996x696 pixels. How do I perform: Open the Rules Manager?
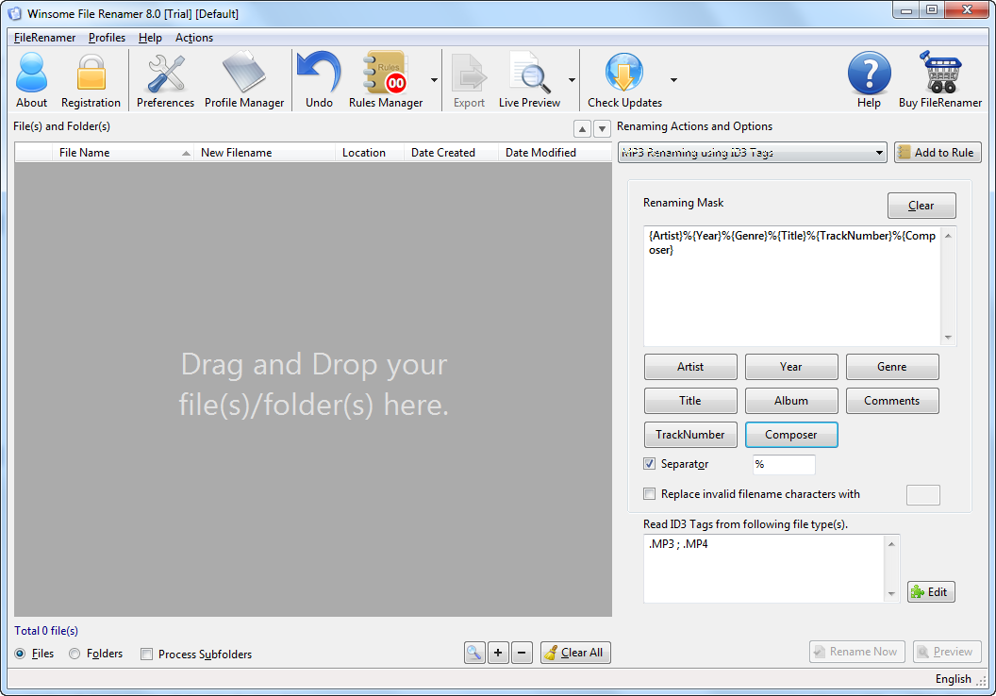pos(386,80)
